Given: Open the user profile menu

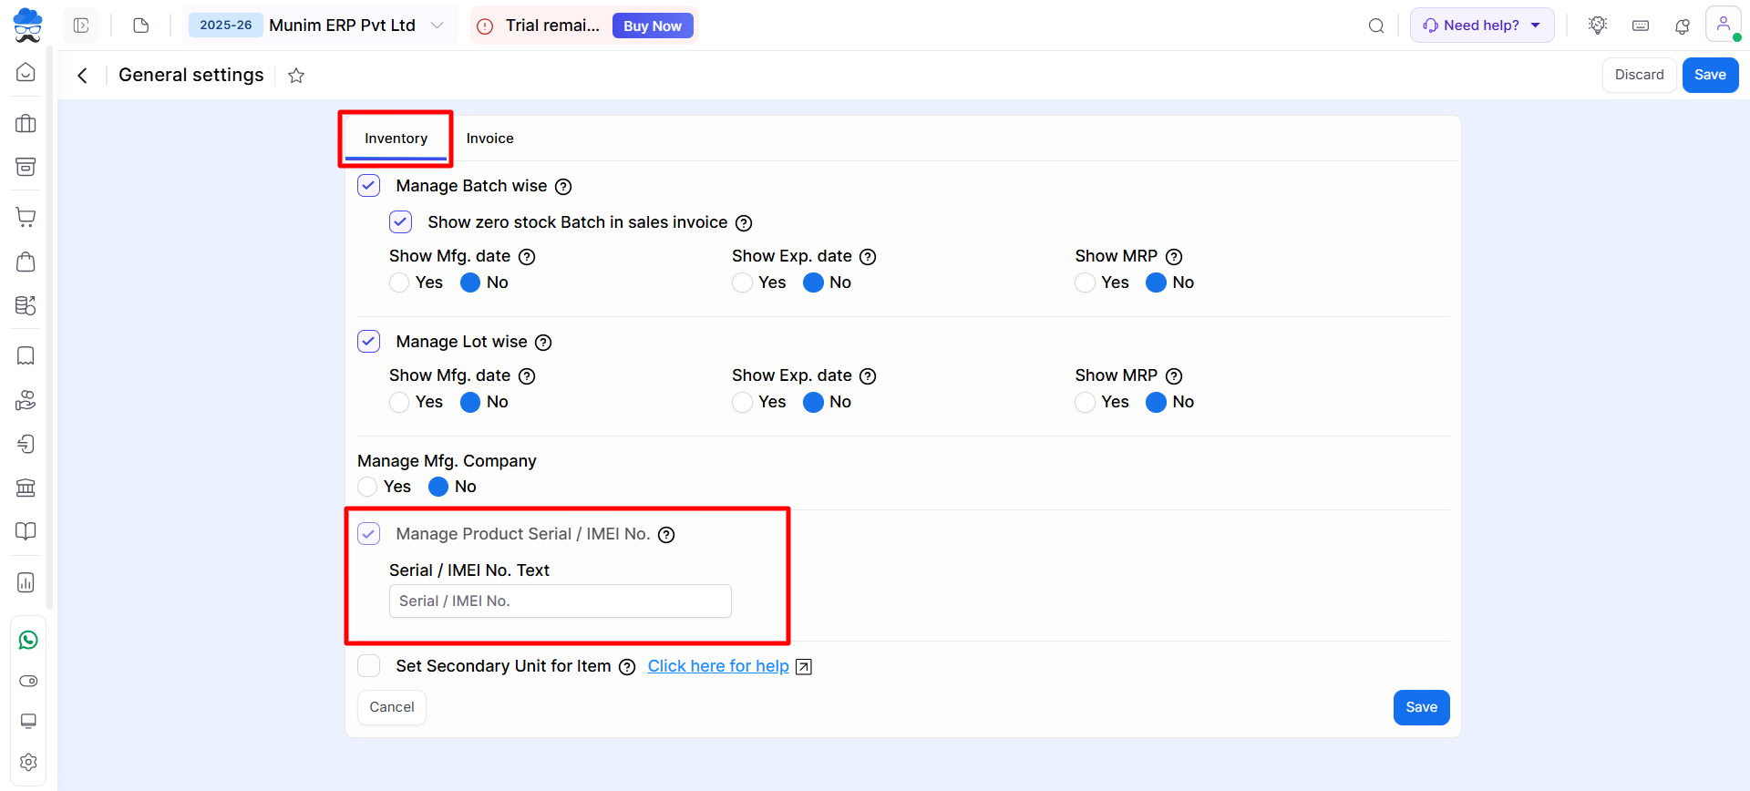Looking at the screenshot, I should (1723, 25).
